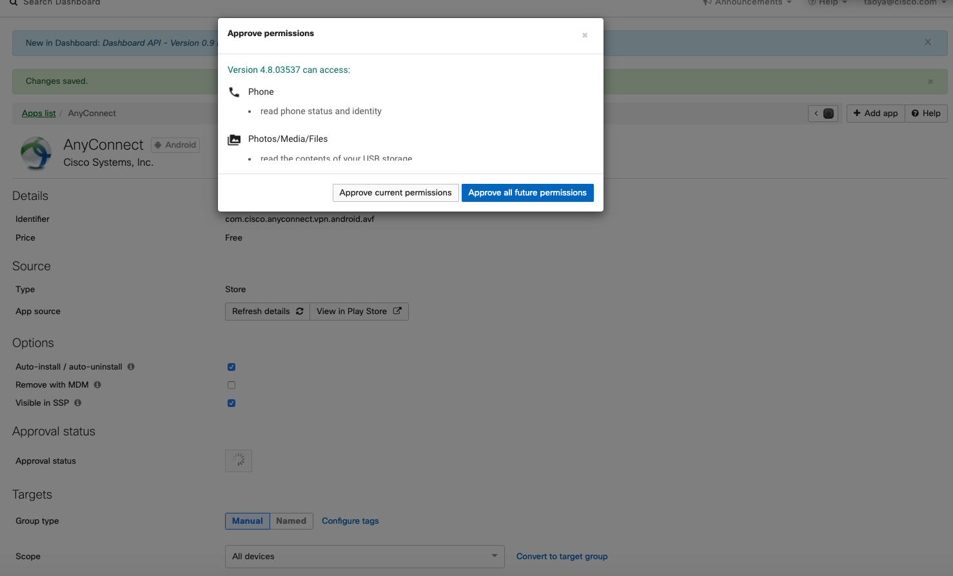Toggle the Auto-install / auto-uninstall checkbox
This screenshot has width=953, height=576.
tap(231, 367)
